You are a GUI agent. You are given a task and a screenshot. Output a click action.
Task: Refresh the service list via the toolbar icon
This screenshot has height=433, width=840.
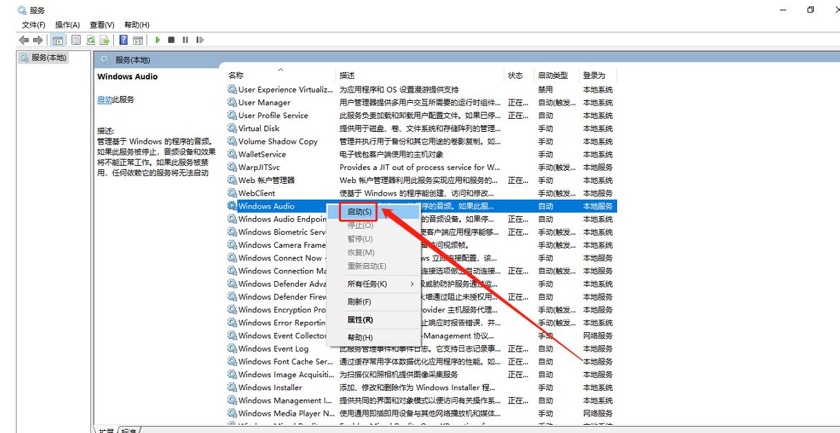point(91,39)
